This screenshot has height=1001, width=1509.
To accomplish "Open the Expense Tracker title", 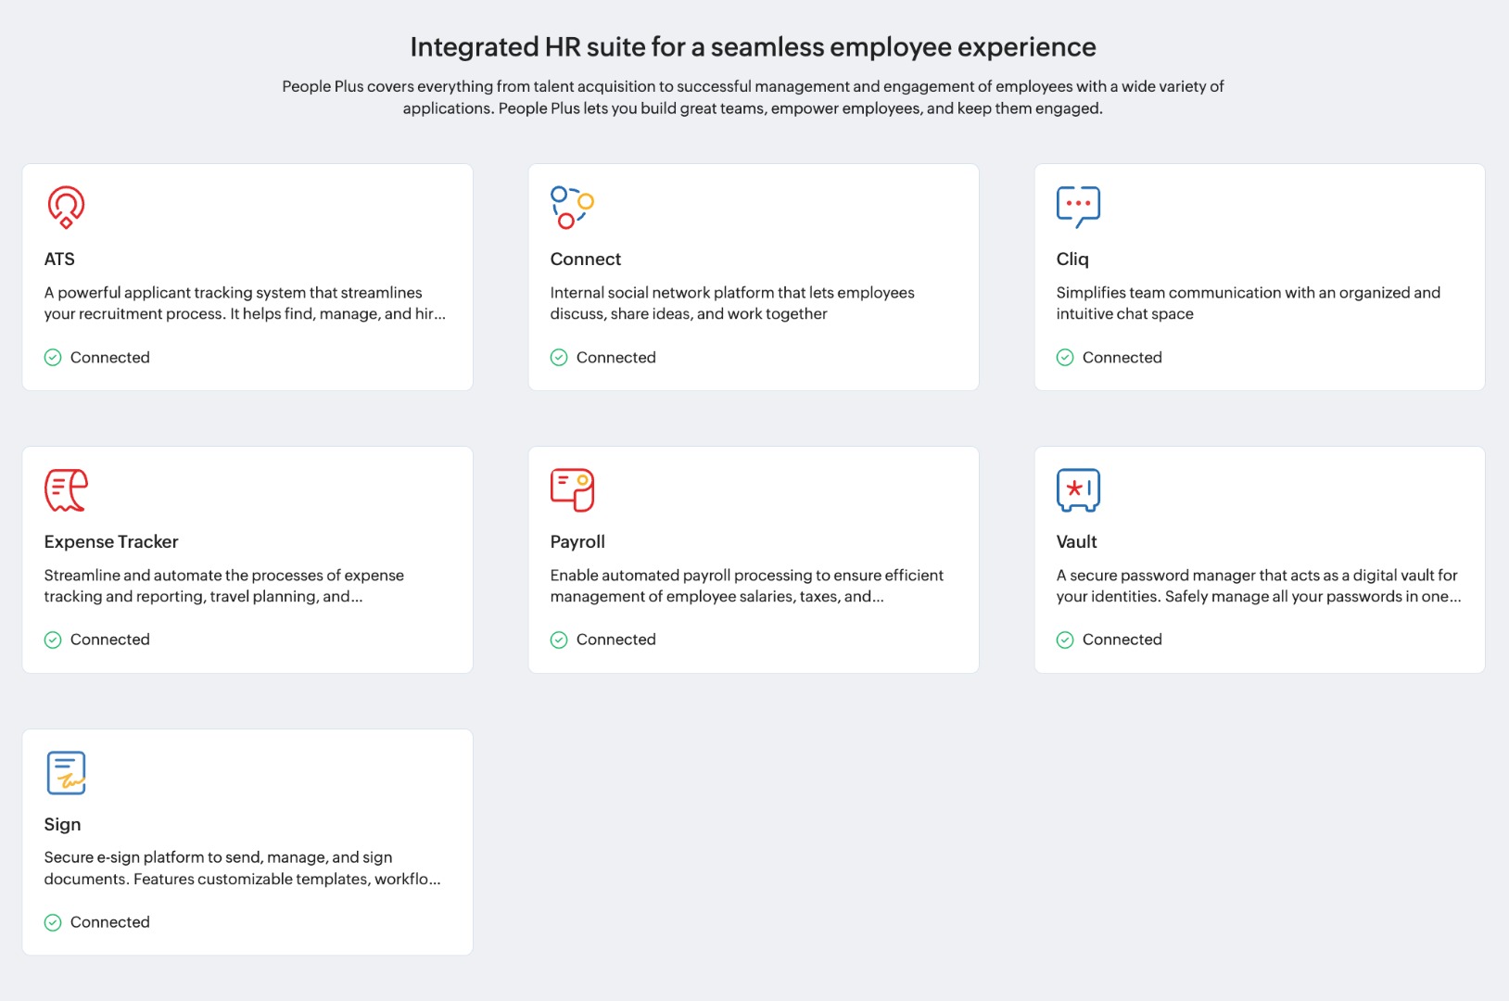I will (111, 542).
